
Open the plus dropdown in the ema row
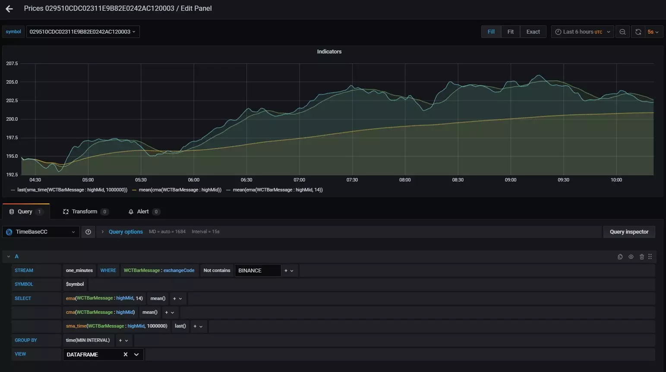point(177,298)
